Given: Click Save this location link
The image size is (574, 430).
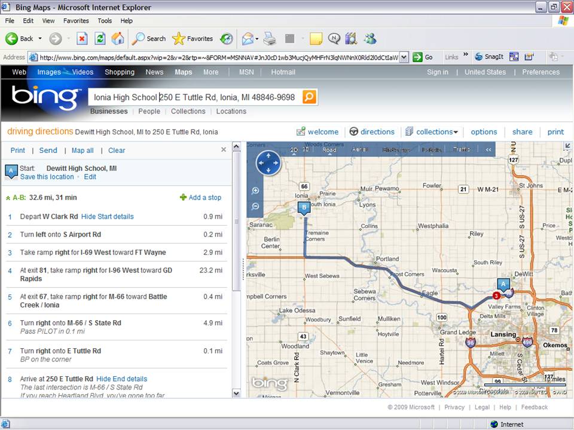Looking at the screenshot, I should (x=47, y=177).
